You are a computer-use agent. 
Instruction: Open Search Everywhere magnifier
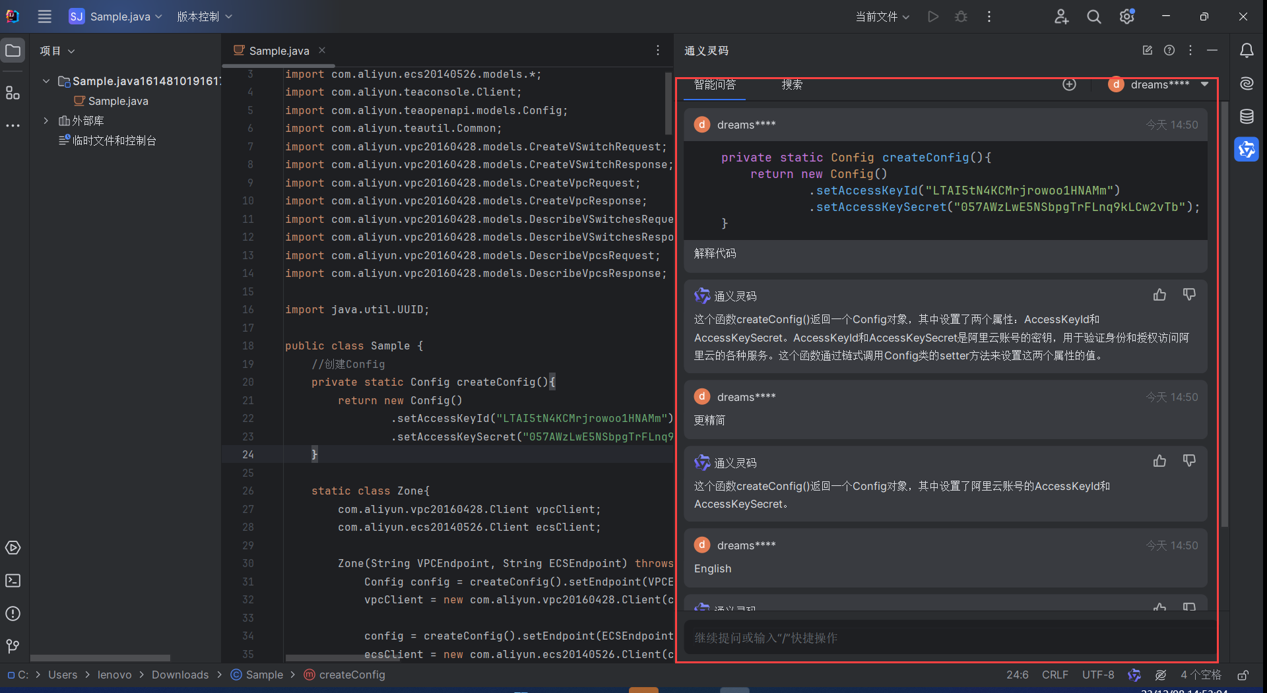coord(1094,16)
